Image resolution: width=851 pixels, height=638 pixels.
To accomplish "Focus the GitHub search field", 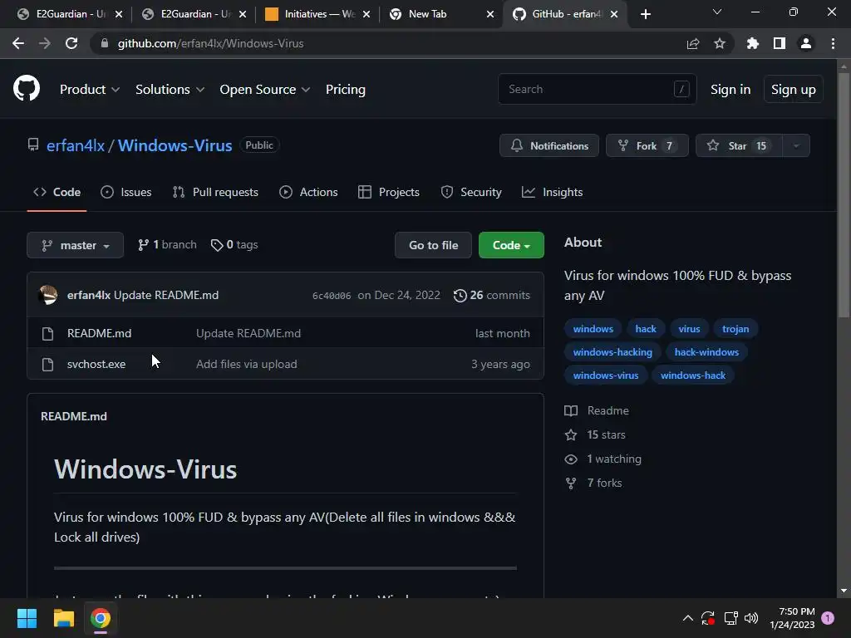I will tap(597, 89).
